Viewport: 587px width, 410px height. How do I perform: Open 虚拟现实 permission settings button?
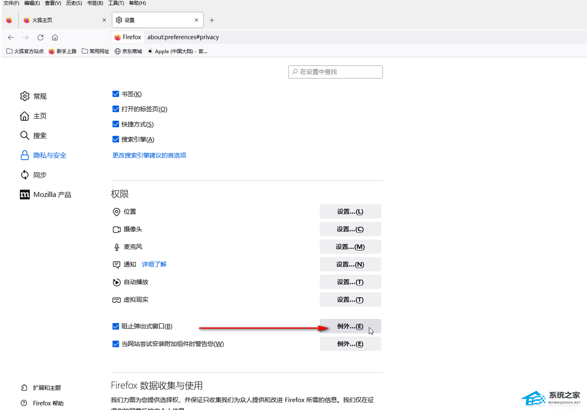350,299
